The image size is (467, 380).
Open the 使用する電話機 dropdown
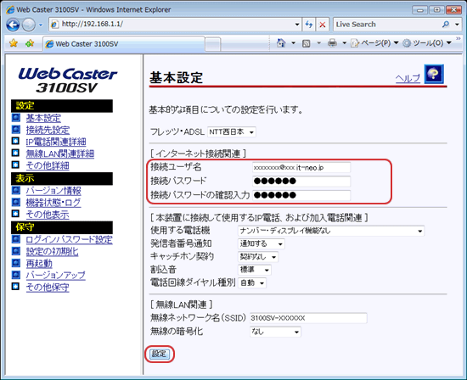(331, 231)
